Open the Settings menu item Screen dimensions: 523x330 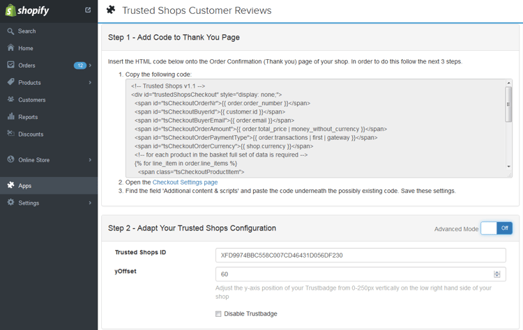49,203
